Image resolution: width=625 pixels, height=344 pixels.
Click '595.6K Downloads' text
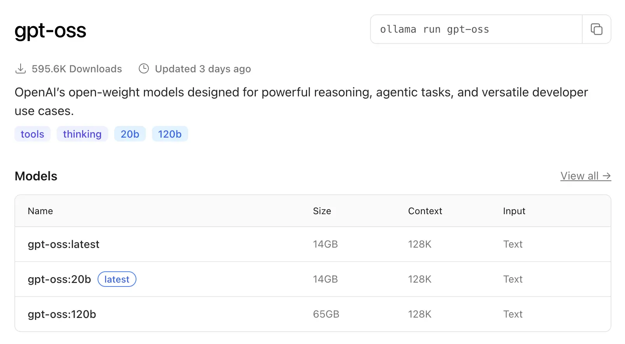pyautogui.click(x=77, y=69)
